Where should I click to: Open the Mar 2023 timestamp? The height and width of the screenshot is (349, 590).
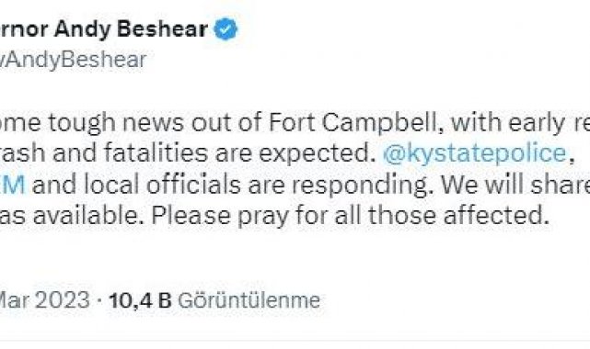tap(45, 300)
